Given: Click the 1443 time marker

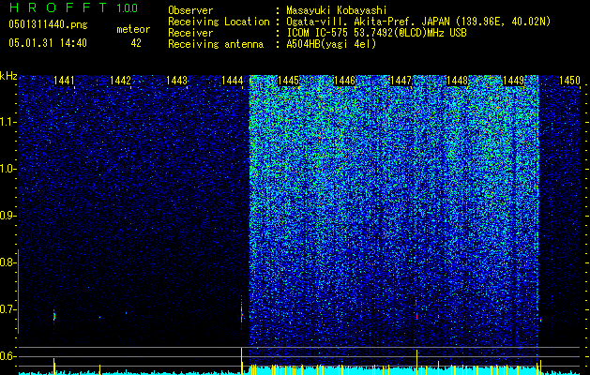Looking at the screenshot, I should coord(176,81).
